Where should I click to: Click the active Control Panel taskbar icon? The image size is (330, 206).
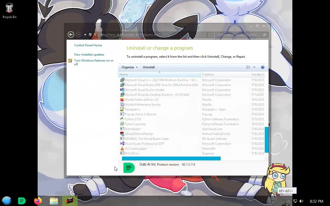point(70,201)
